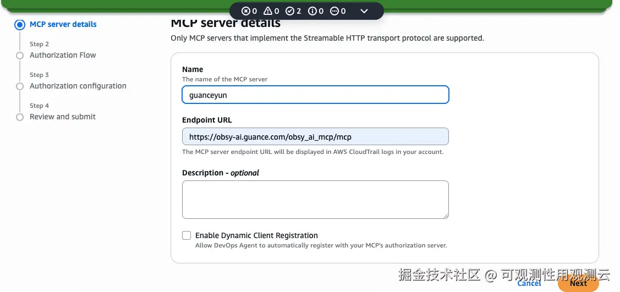Click the 'Name' field label

point(193,69)
